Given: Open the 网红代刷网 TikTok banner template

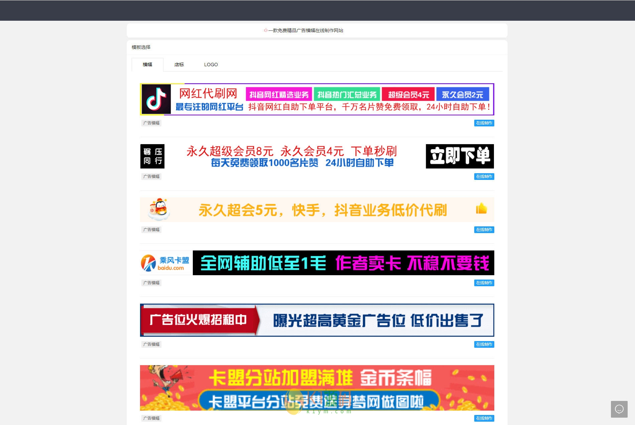Looking at the screenshot, I should click(x=317, y=99).
